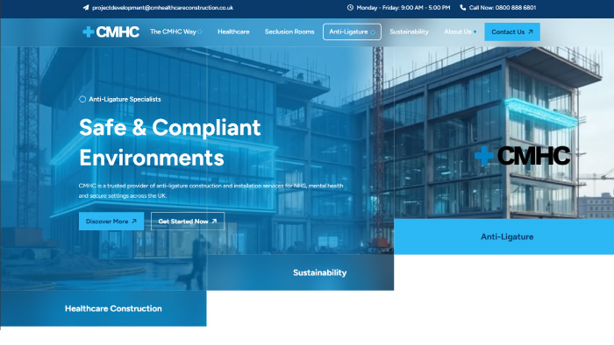The width and height of the screenshot is (614, 345).
Task: Expand The CMHC Way dropdown indicator
Action: (200, 32)
